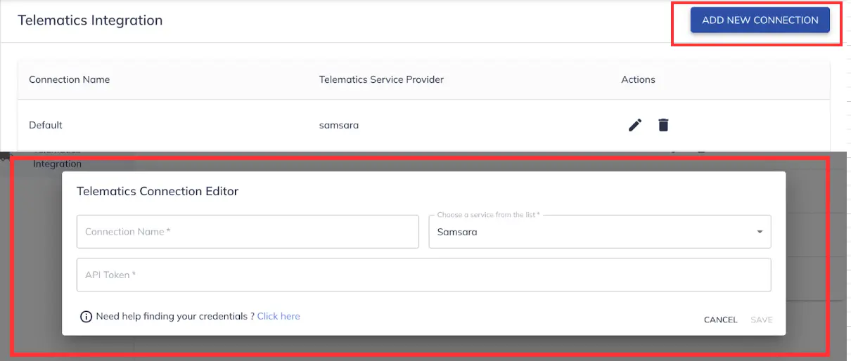Click the Need help finding credentials text
This screenshot has height=361, width=851.
[175, 316]
